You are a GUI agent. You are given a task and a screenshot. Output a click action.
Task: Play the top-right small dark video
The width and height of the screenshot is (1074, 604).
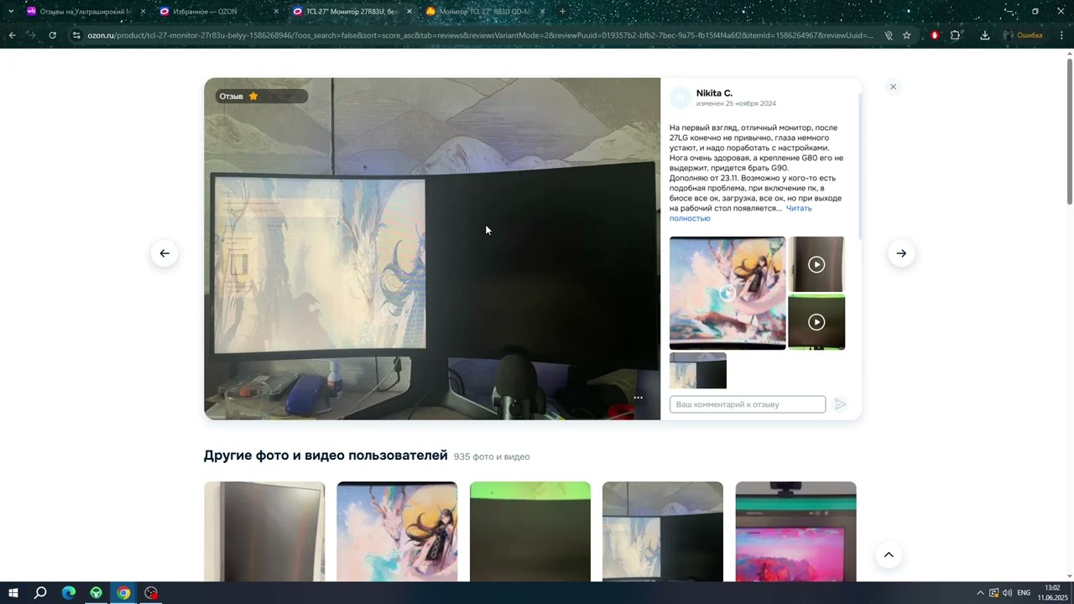click(x=816, y=264)
